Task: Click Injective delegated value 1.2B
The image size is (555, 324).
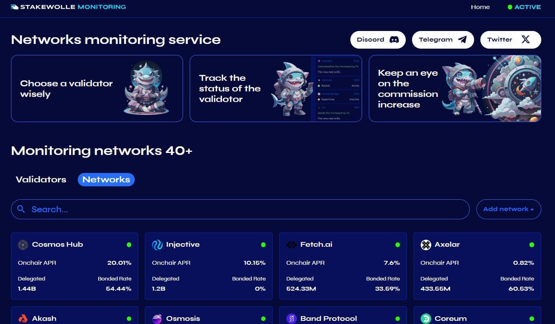Action: [159, 289]
